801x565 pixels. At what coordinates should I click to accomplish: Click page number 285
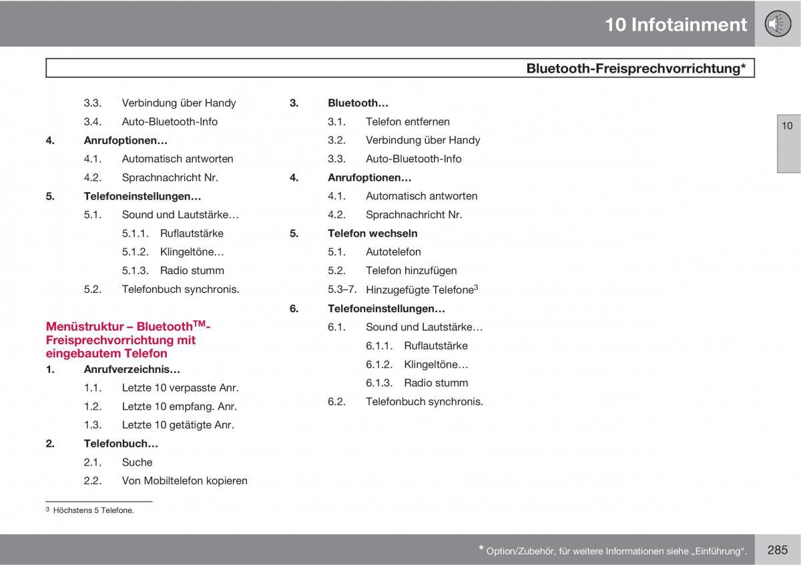coord(778,550)
